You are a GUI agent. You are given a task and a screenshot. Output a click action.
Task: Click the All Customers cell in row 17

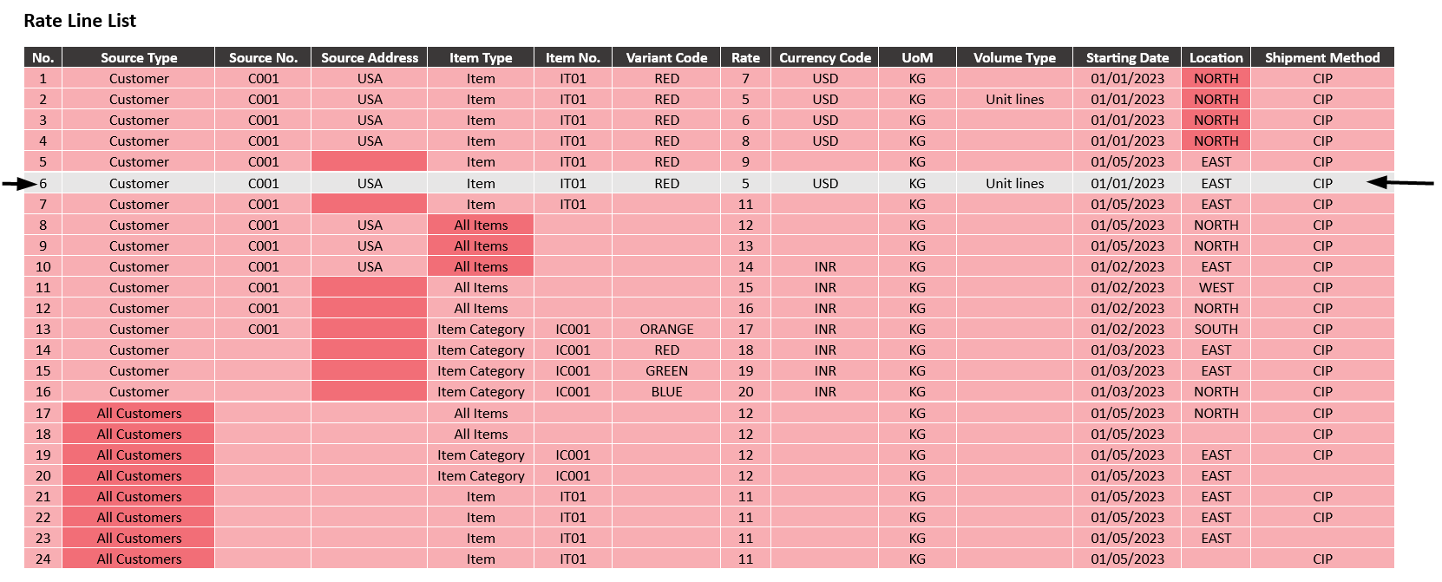pos(139,414)
